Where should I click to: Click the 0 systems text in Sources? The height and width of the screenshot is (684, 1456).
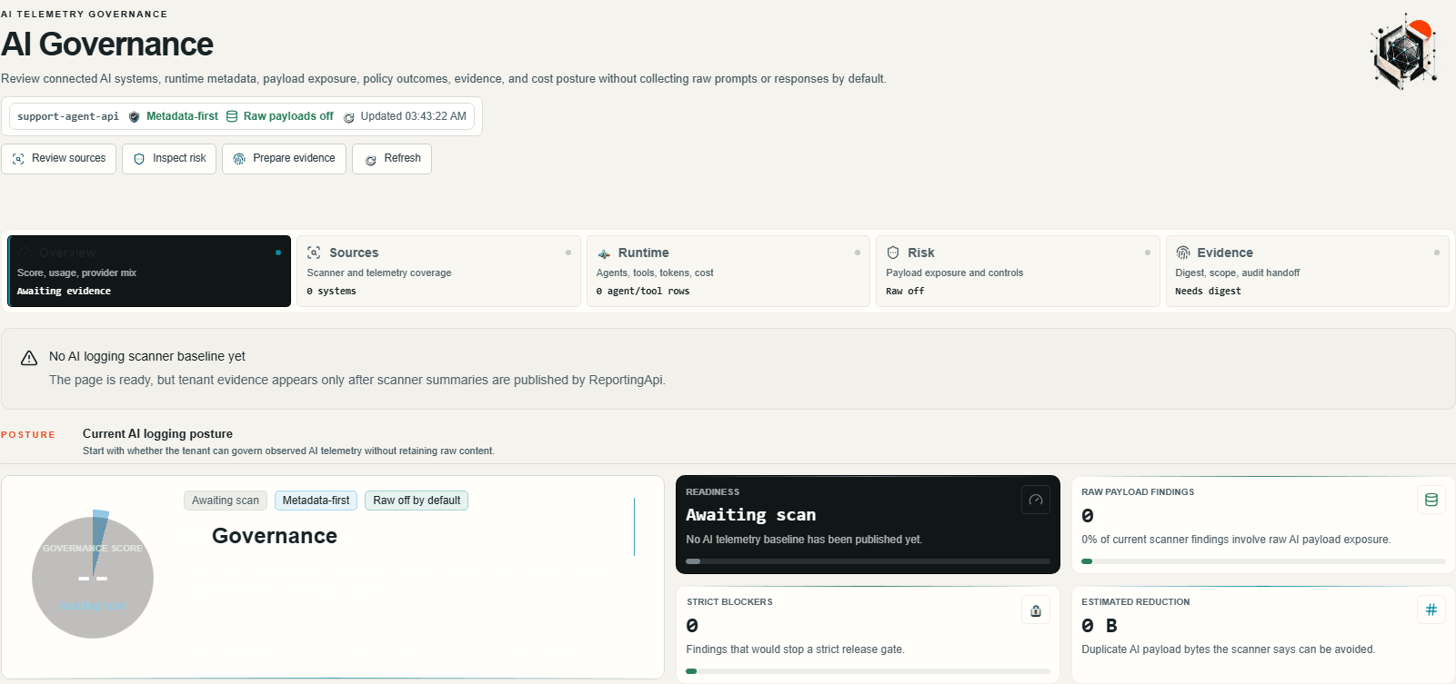click(x=331, y=292)
